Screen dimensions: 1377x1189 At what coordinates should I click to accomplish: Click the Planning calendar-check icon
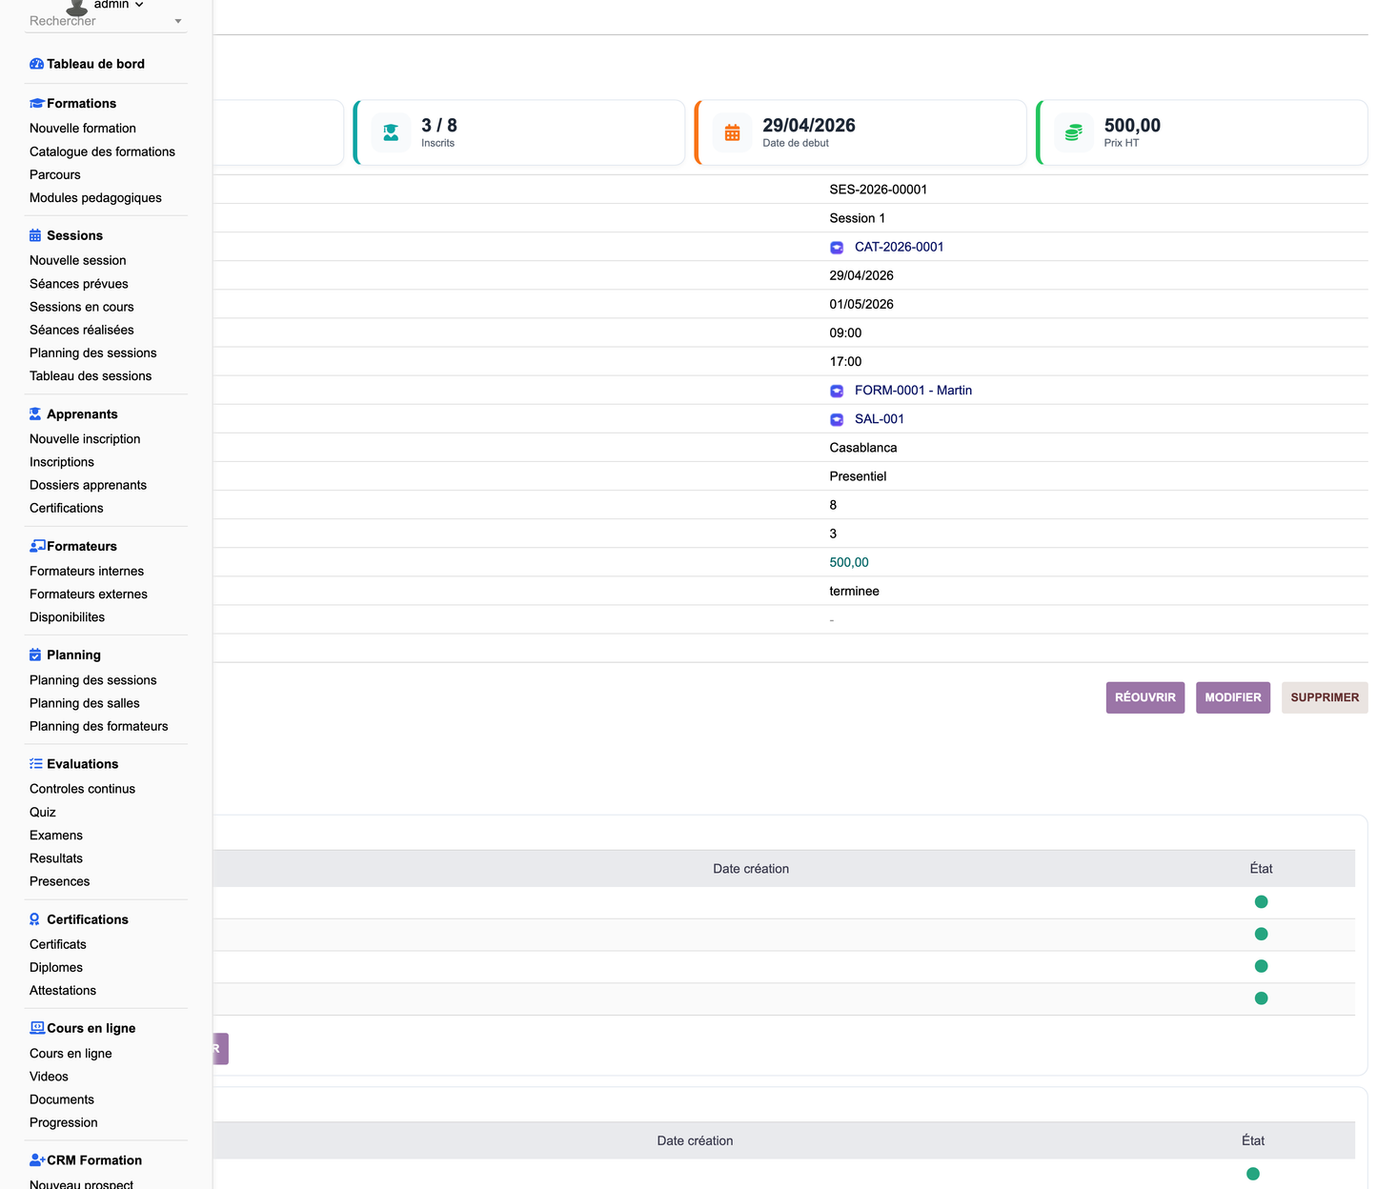point(35,655)
